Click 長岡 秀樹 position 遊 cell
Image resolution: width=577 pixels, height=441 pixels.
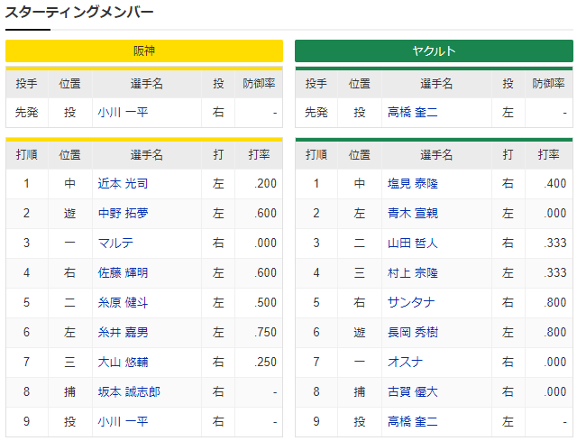click(x=360, y=333)
